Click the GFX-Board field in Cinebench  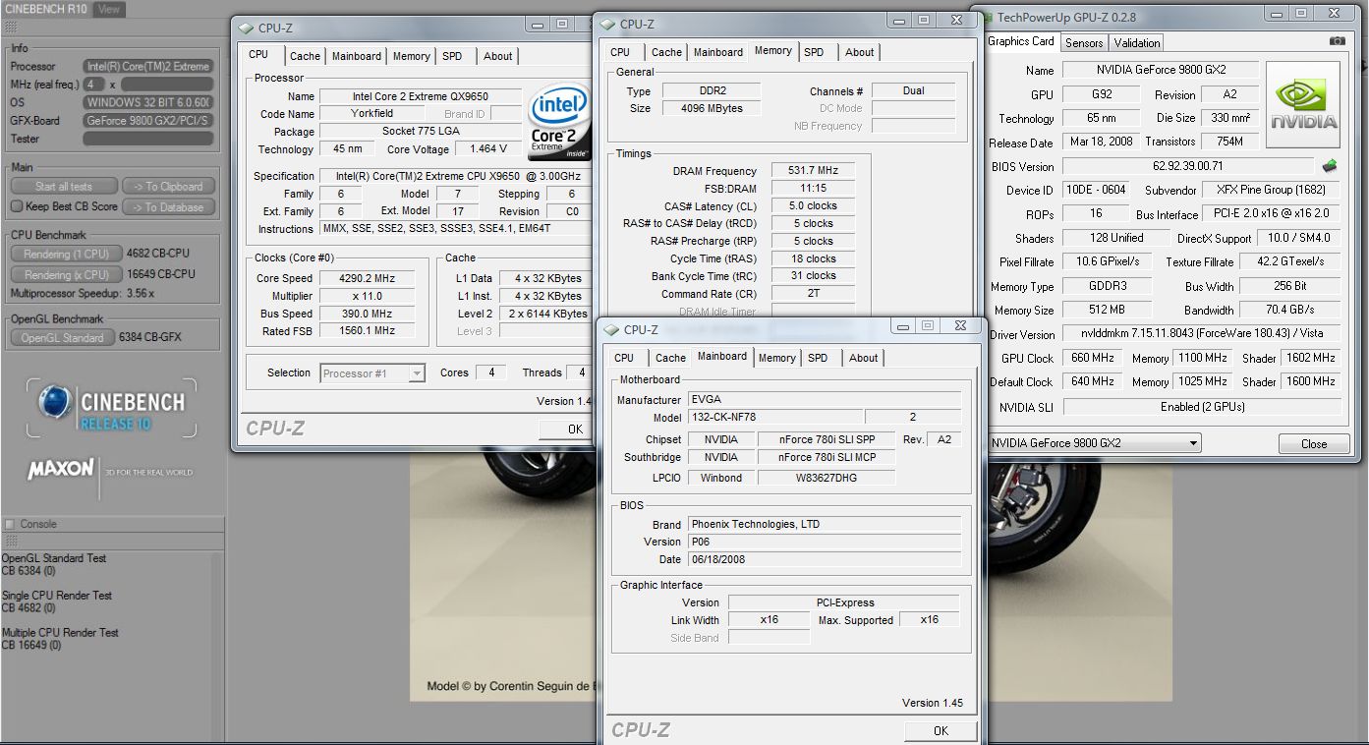[148, 121]
